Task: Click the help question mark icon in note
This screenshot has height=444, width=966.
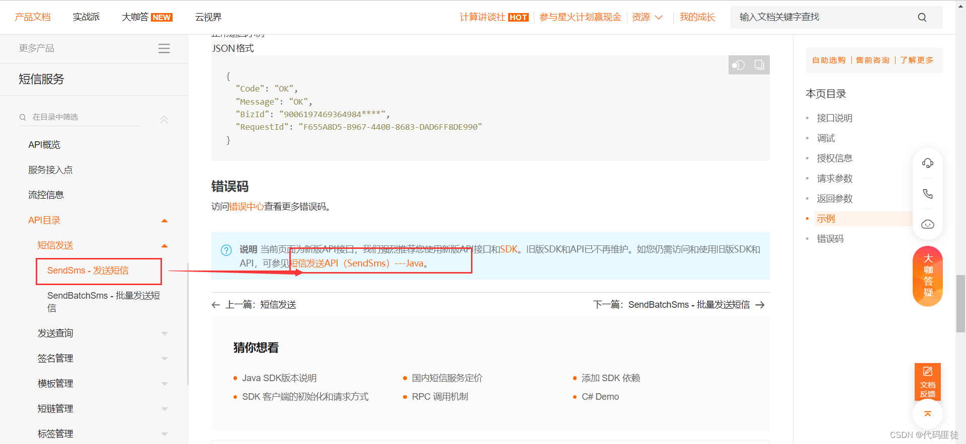Action: pyautogui.click(x=226, y=250)
